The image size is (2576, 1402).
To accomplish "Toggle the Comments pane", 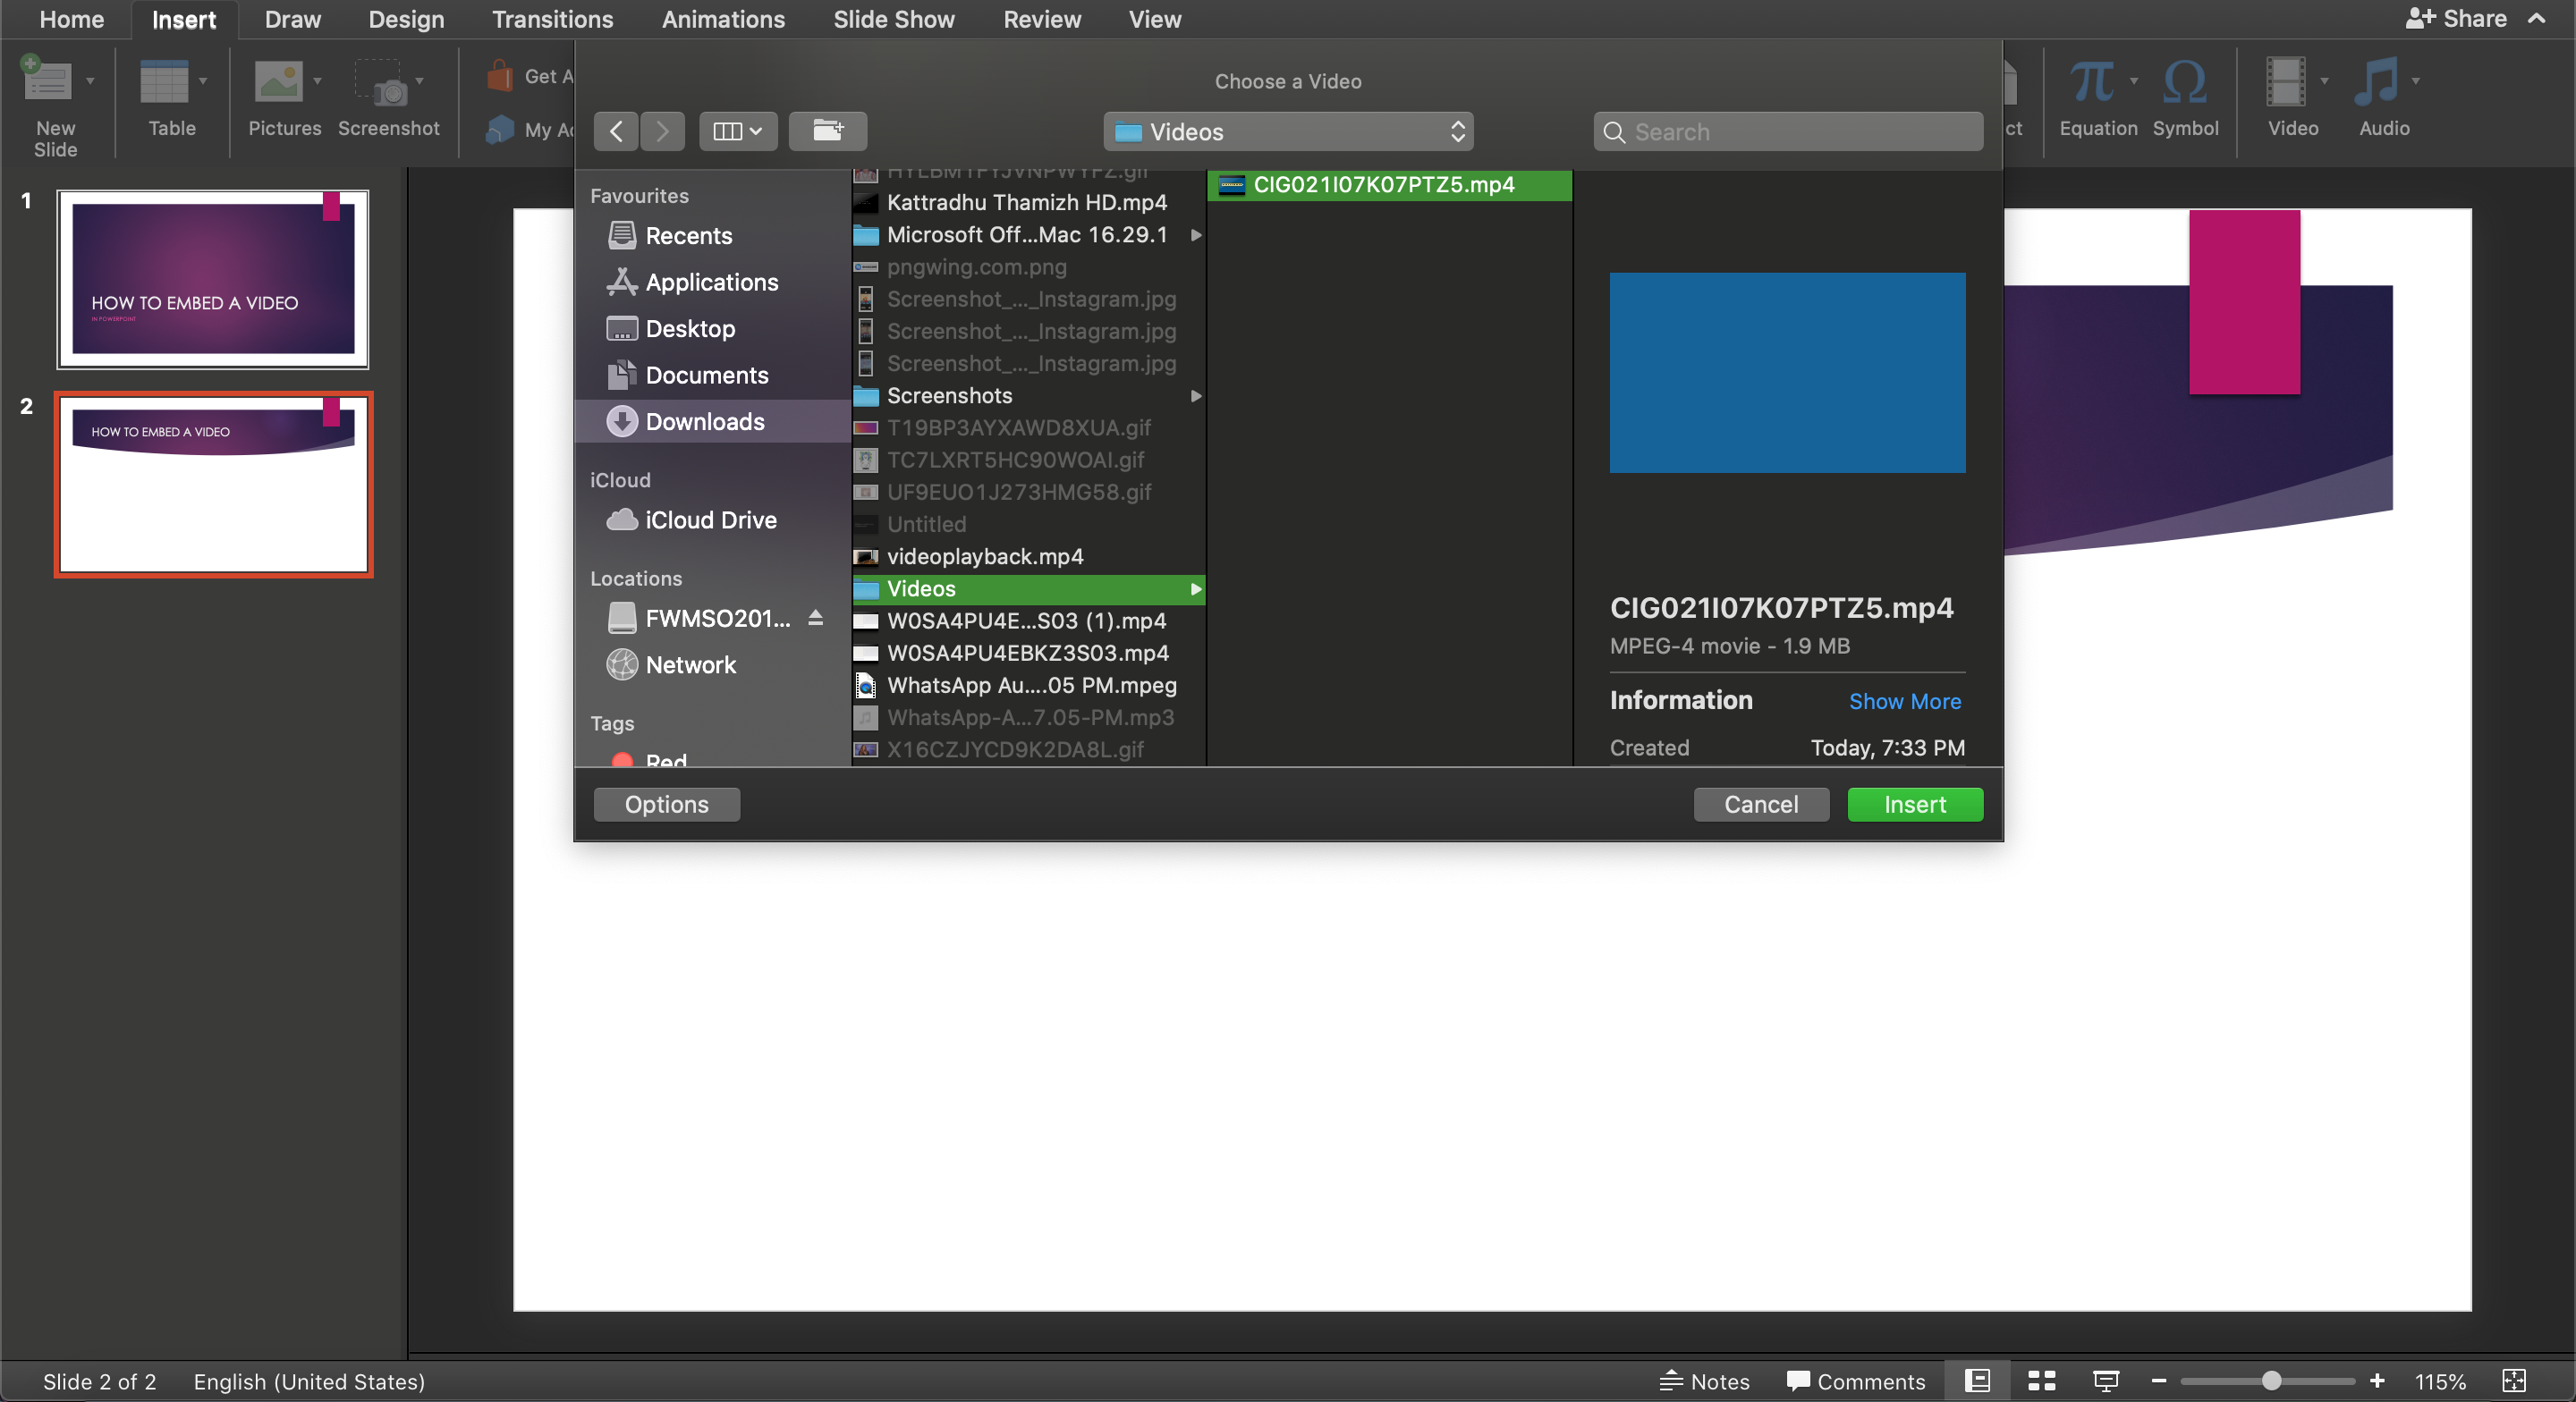I will pyautogui.click(x=1855, y=1381).
